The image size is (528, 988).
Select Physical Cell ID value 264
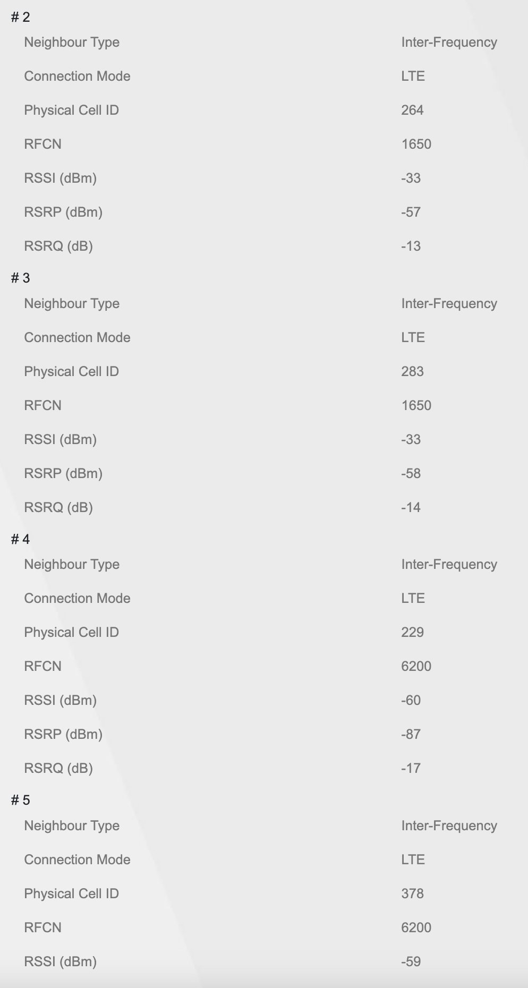(412, 110)
